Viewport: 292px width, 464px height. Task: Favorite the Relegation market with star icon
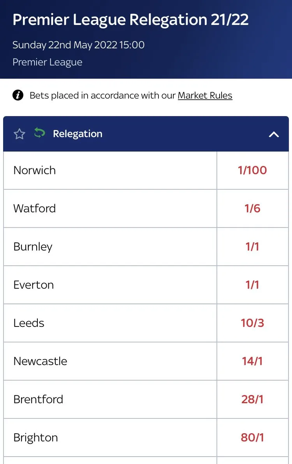pyautogui.click(x=19, y=134)
